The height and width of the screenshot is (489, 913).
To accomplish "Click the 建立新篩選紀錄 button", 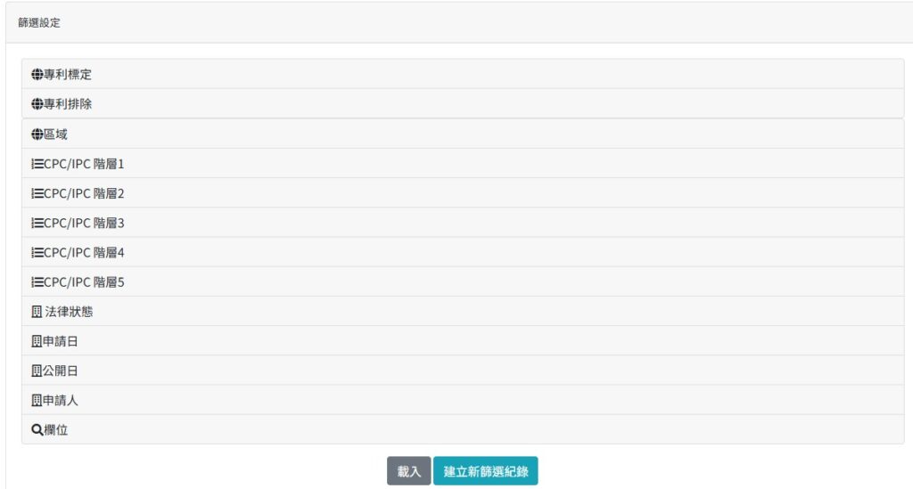I will (485, 471).
